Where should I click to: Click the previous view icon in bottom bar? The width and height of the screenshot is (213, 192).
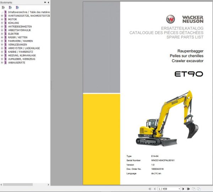194,189
